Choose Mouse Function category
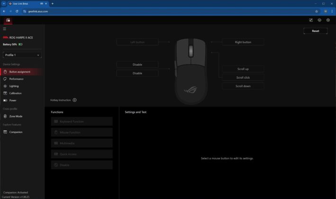336x199 pixels. (x=82, y=132)
